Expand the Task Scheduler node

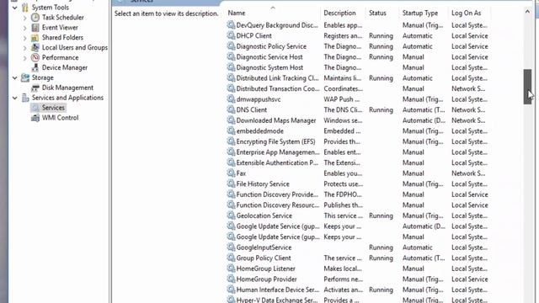click(24, 18)
